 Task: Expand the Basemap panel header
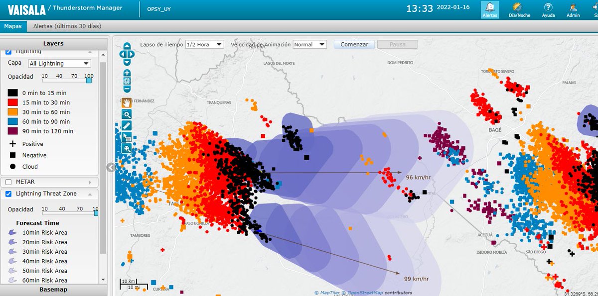coord(53,290)
